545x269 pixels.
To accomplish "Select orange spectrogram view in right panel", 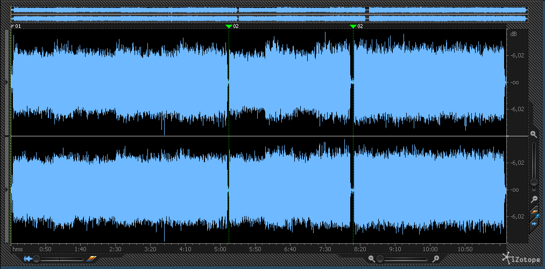I will (x=534, y=211).
